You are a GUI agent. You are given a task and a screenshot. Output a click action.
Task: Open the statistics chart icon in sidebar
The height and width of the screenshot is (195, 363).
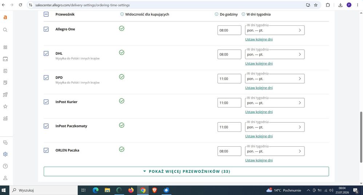5,118
